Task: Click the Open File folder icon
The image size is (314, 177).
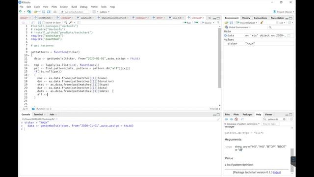Action: [x=36, y=12]
